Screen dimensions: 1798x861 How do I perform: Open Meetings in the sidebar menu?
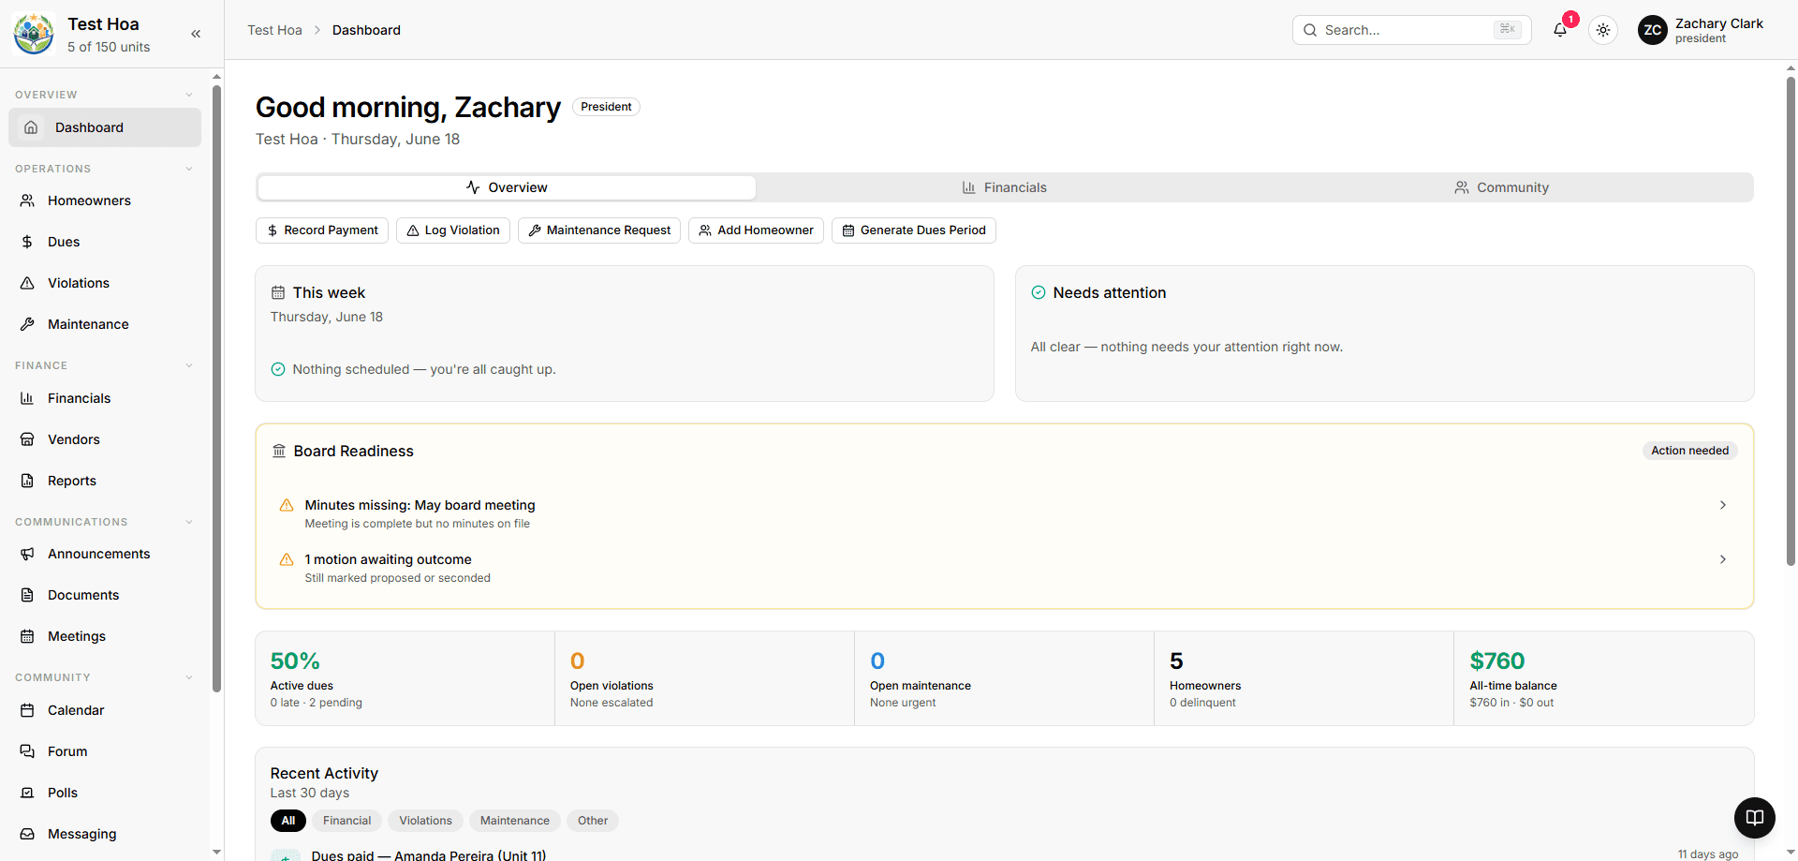105,636
